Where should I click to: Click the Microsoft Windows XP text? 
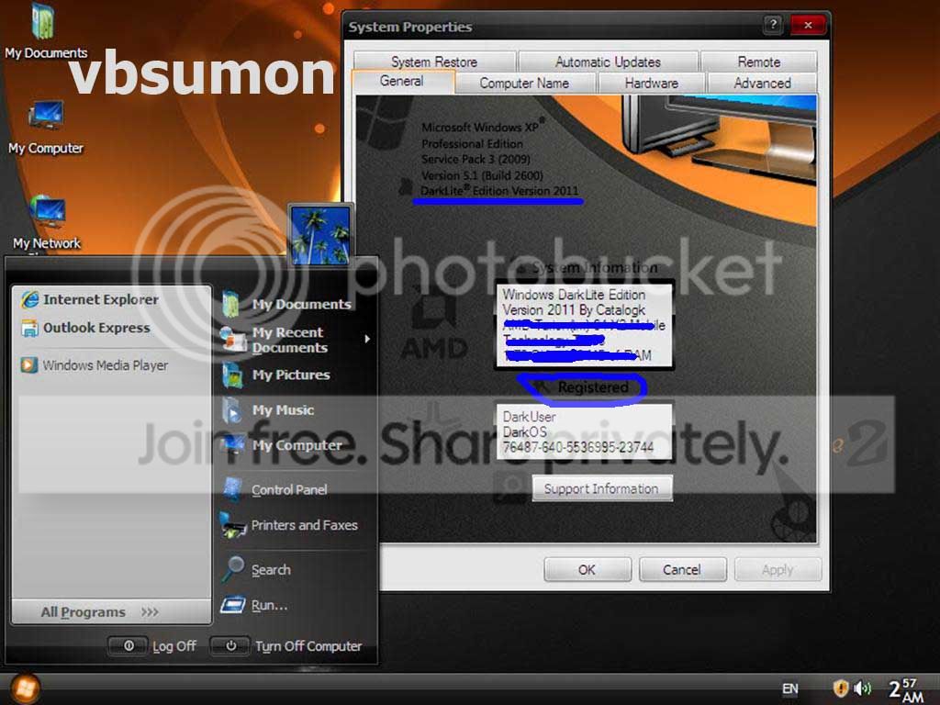pyautogui.click(x=482, y=127)
